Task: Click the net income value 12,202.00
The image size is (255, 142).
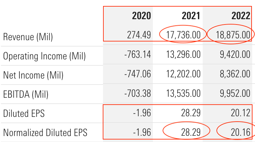Action: tap(183, 74)
